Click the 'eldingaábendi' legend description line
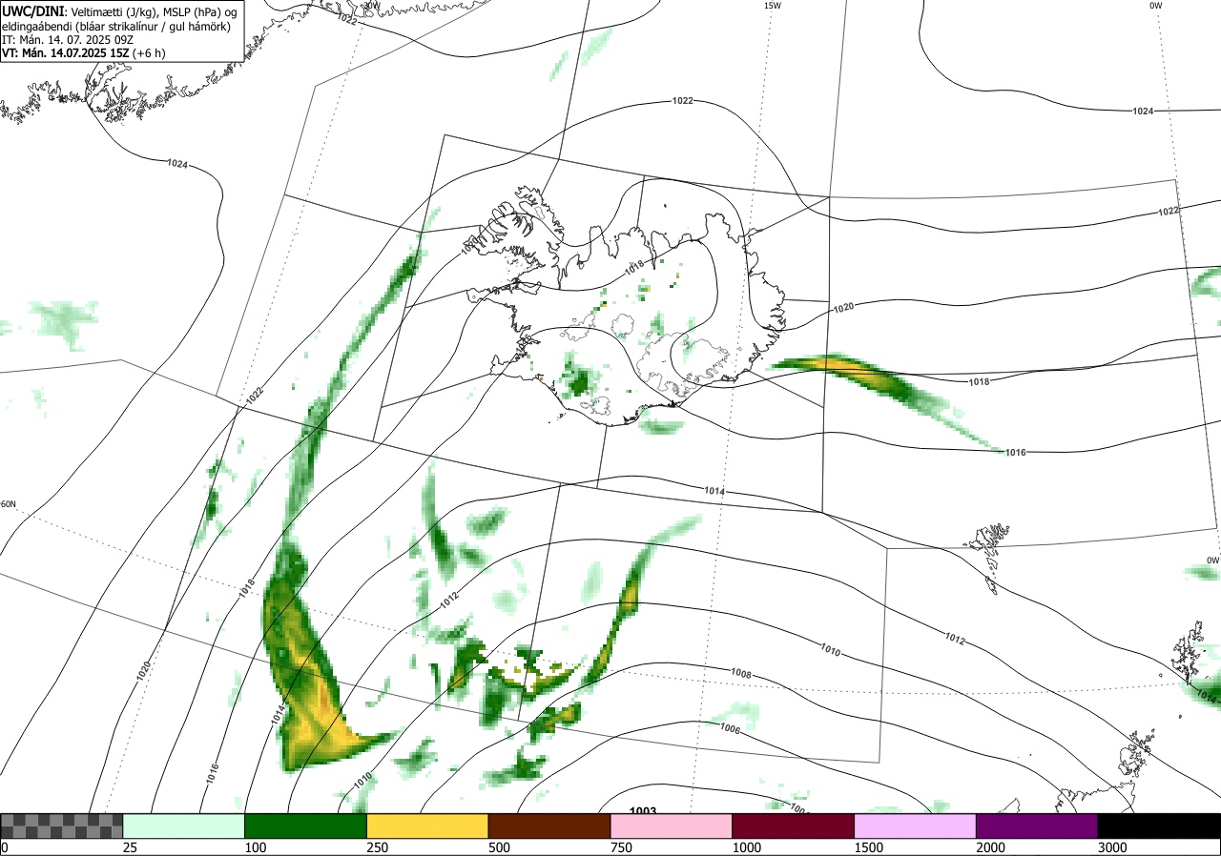 [116, 27]
